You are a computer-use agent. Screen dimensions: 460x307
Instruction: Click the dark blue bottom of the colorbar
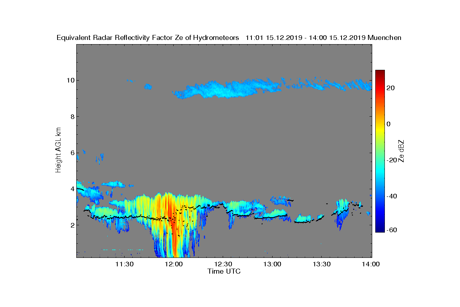(x=380, y=229)
